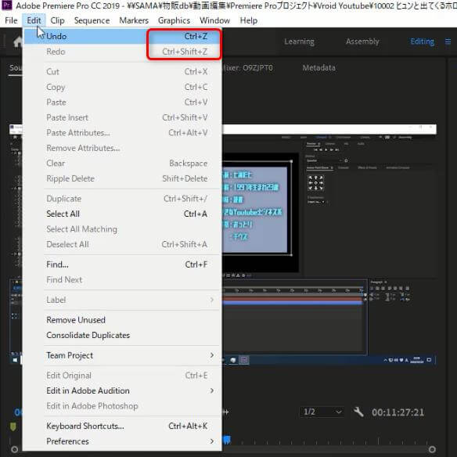Click the Premiere Pro app icon in the title bar
This screenshot has width=457, height=457.
coord(7,5)
